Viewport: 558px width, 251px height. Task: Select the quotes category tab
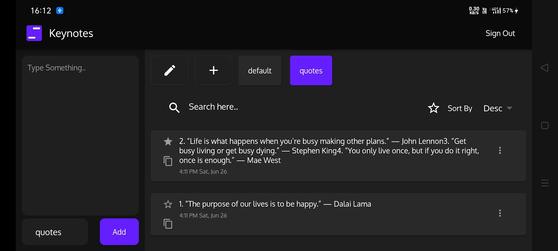pyautogui.click(x=311, y=71)
